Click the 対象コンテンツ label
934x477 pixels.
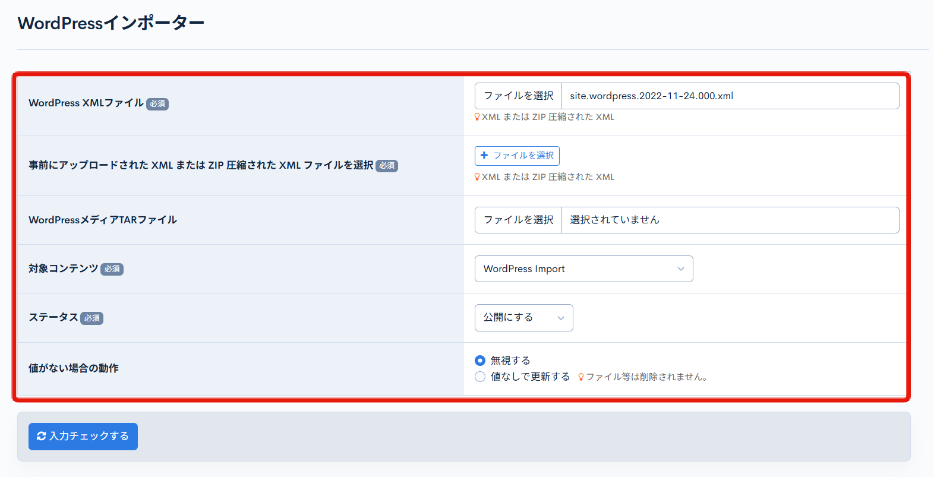(64, 268)
